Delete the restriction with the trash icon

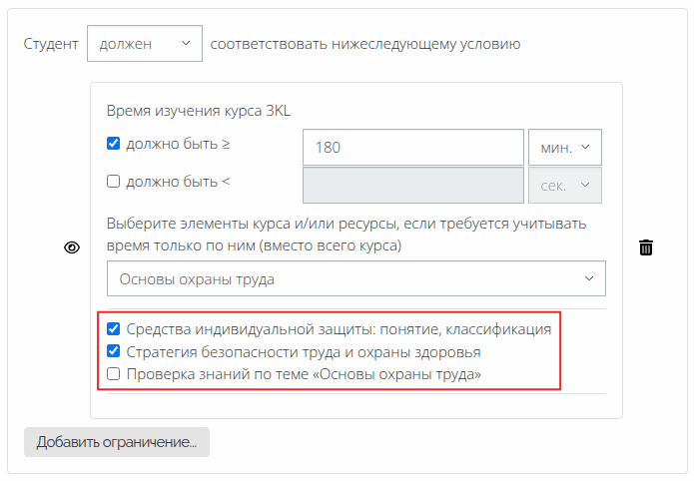tap(646, 248)
